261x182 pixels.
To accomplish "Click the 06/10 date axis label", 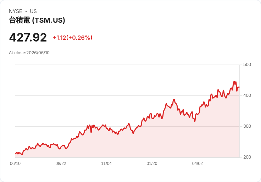I will 15,164.
